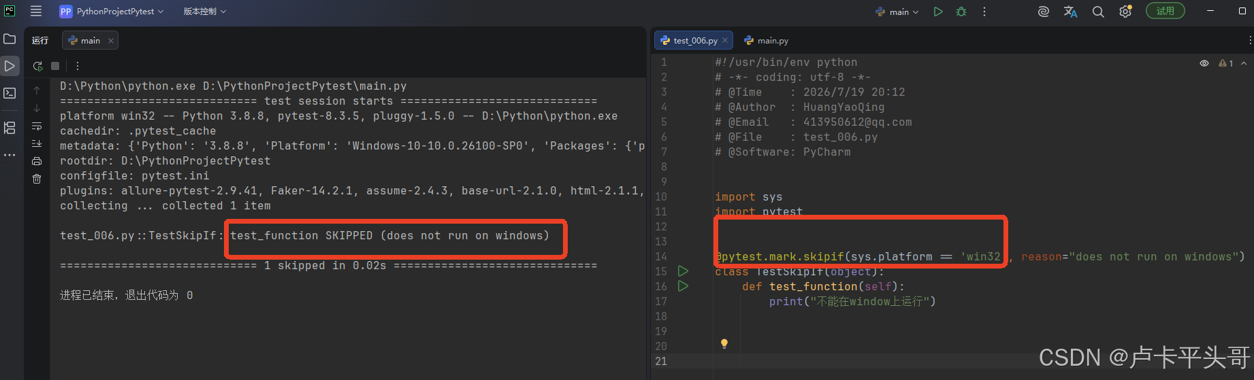Screen dimensions: 1254x380
Task: Switch to the main.py editor tab
Action: (767, 41)
